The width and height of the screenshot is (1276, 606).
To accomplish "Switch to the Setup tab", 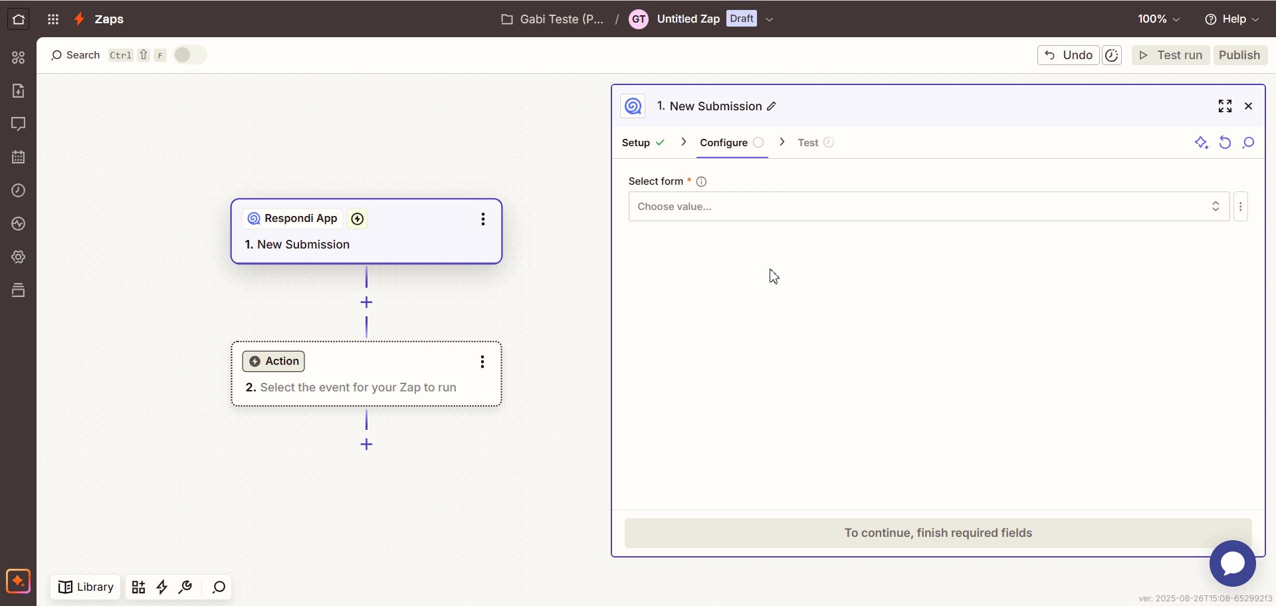I will point(643,143).
